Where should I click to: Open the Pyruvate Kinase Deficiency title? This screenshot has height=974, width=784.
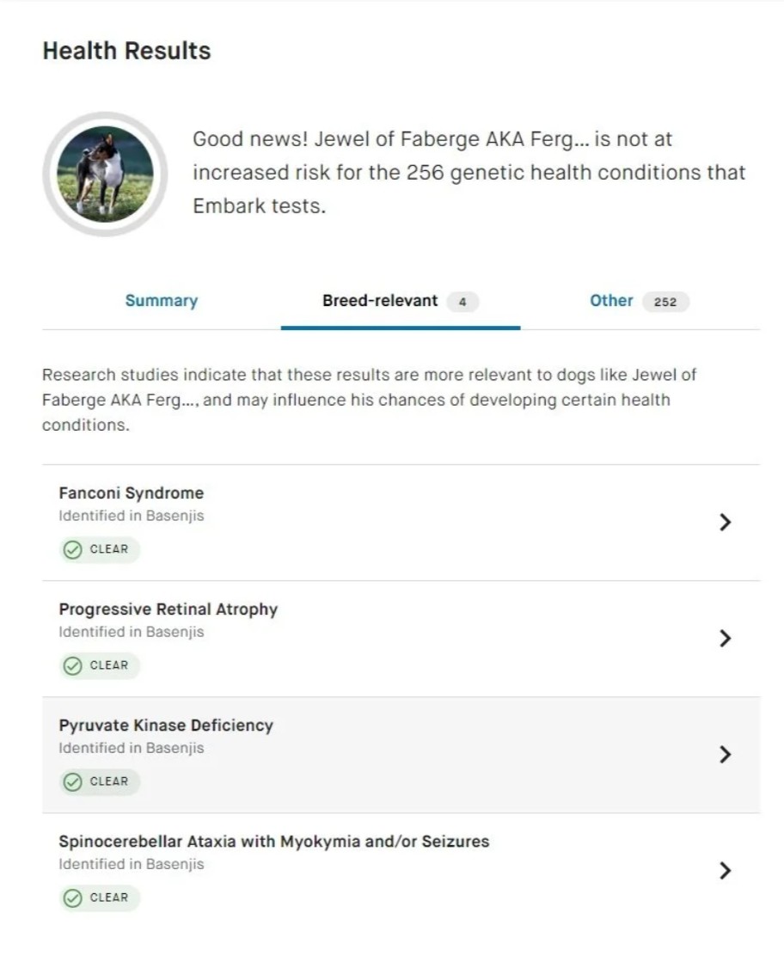[x=166, y=726]
